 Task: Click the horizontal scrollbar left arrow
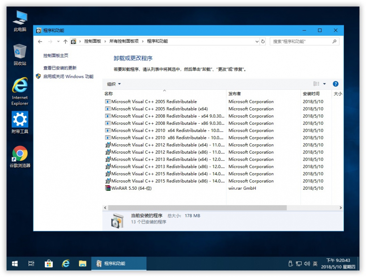pyautogui.click(x=105, y=208)
